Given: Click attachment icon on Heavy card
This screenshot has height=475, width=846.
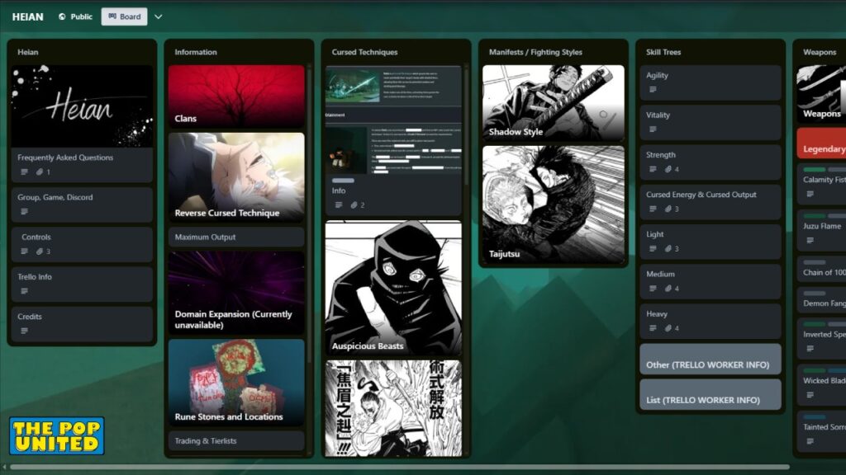Looking at the screenshot, I should tap(668, 328).
